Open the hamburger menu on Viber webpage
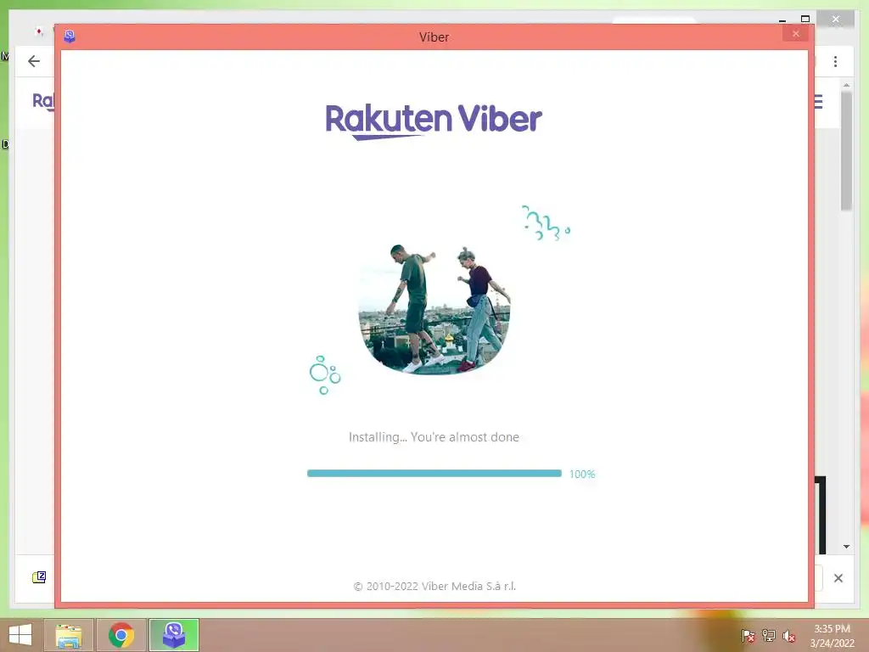 819,102
